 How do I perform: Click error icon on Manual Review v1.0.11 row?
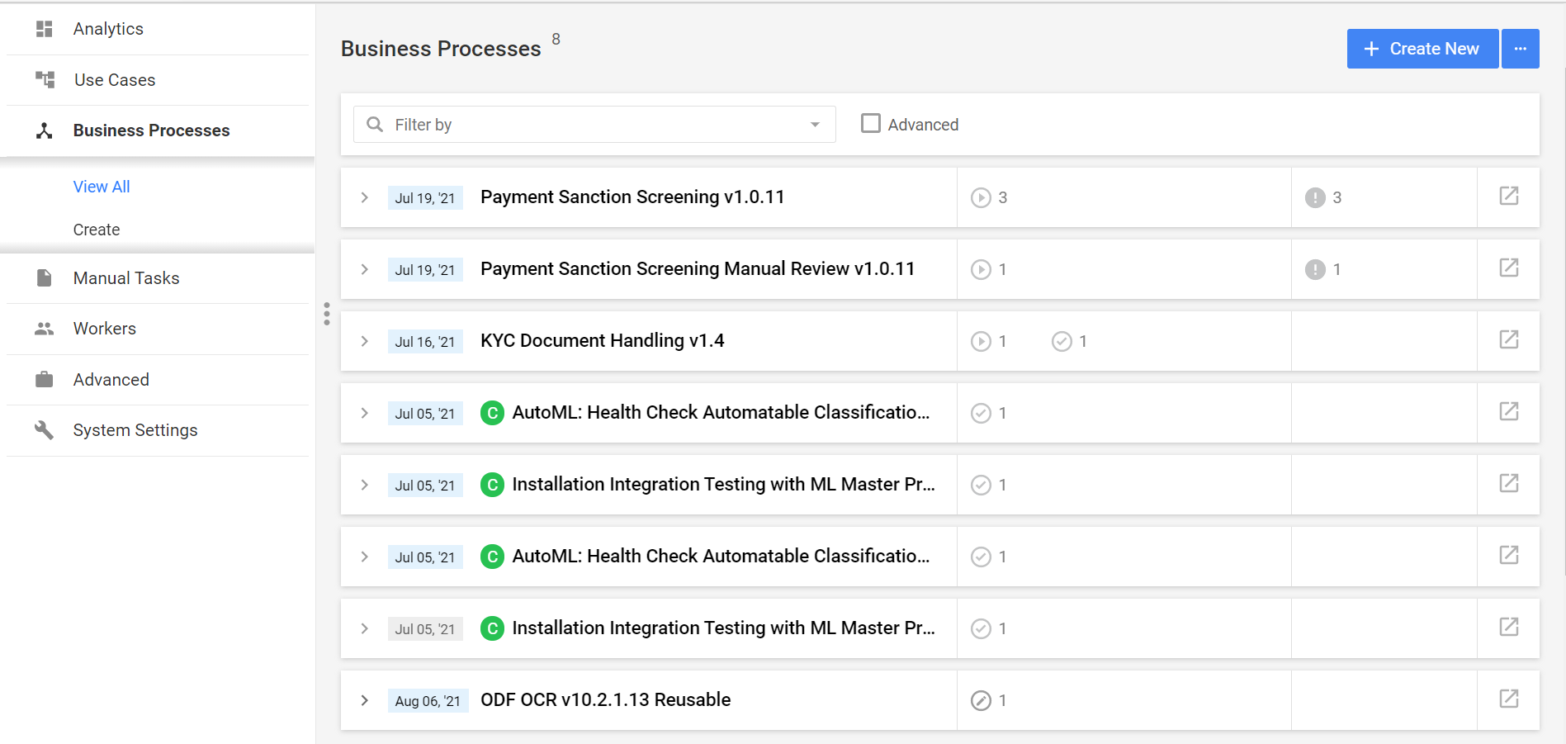(x=1315, y=269)
